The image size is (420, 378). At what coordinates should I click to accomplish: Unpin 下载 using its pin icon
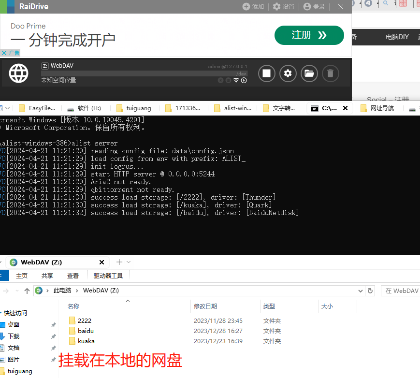tap(54, 336)
